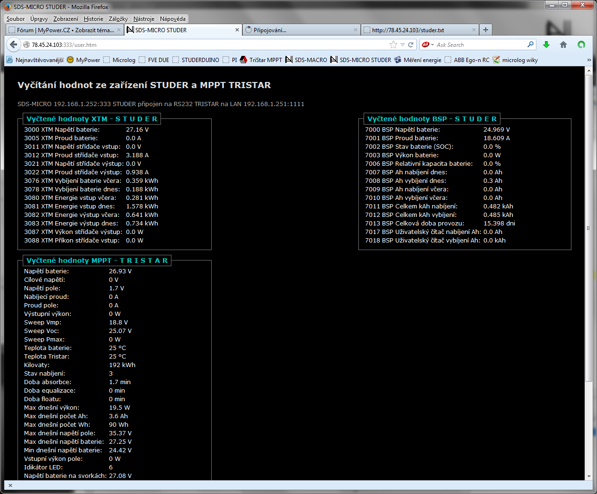The height and width of the screenshot is (494, 597).
Task: Open a new tab with plus button
Action: point(486,30)
